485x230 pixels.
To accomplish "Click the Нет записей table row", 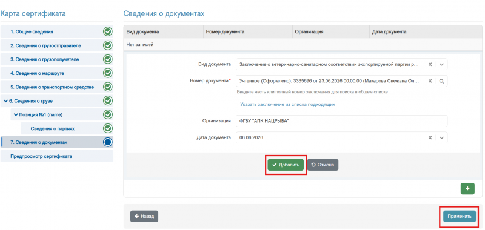I will point(303,44).
